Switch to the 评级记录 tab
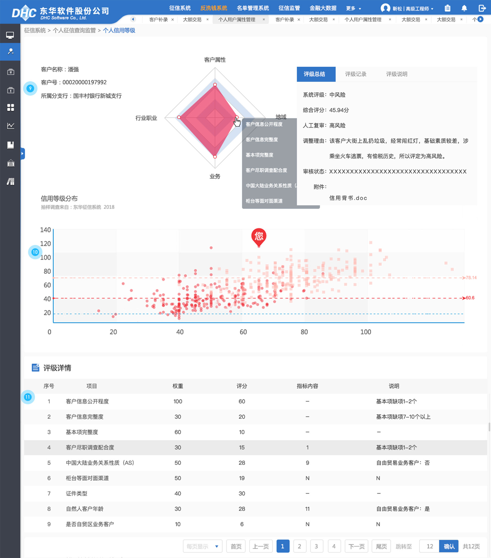 [356, 74]
